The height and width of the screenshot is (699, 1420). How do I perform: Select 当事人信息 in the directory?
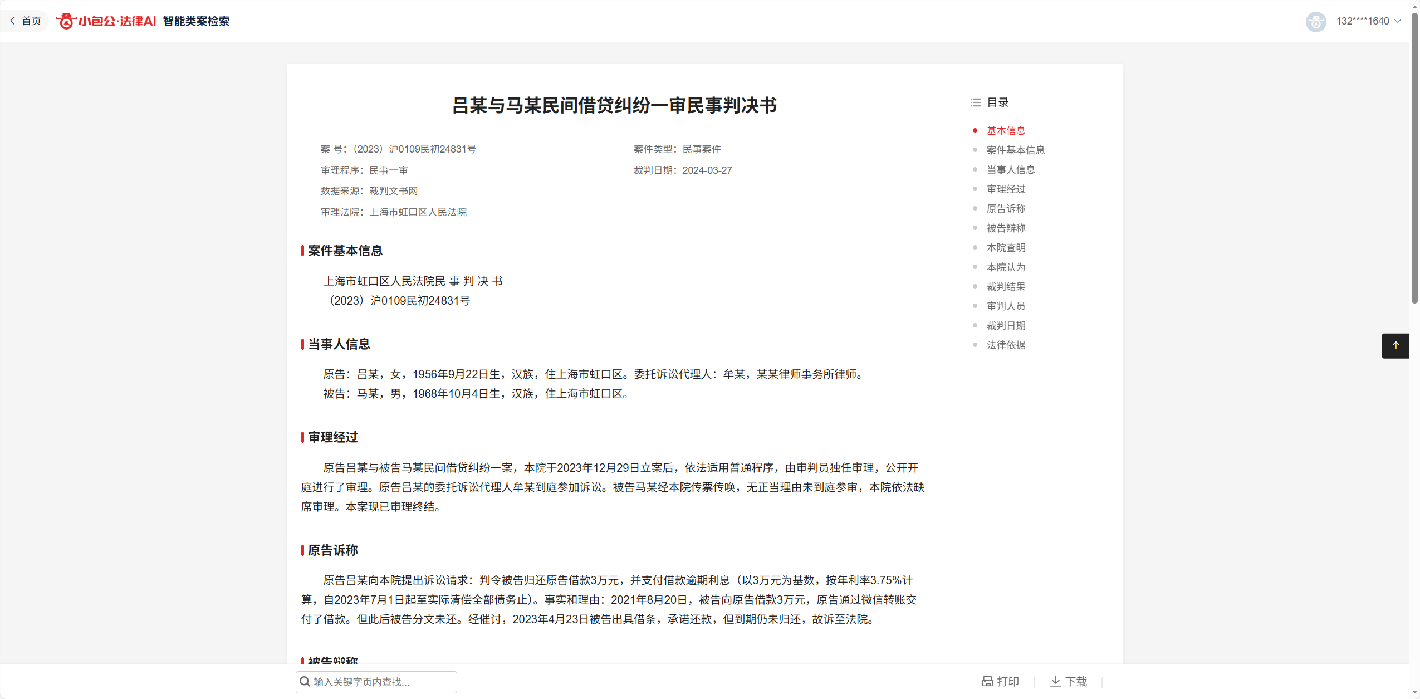pos(1010,169)
